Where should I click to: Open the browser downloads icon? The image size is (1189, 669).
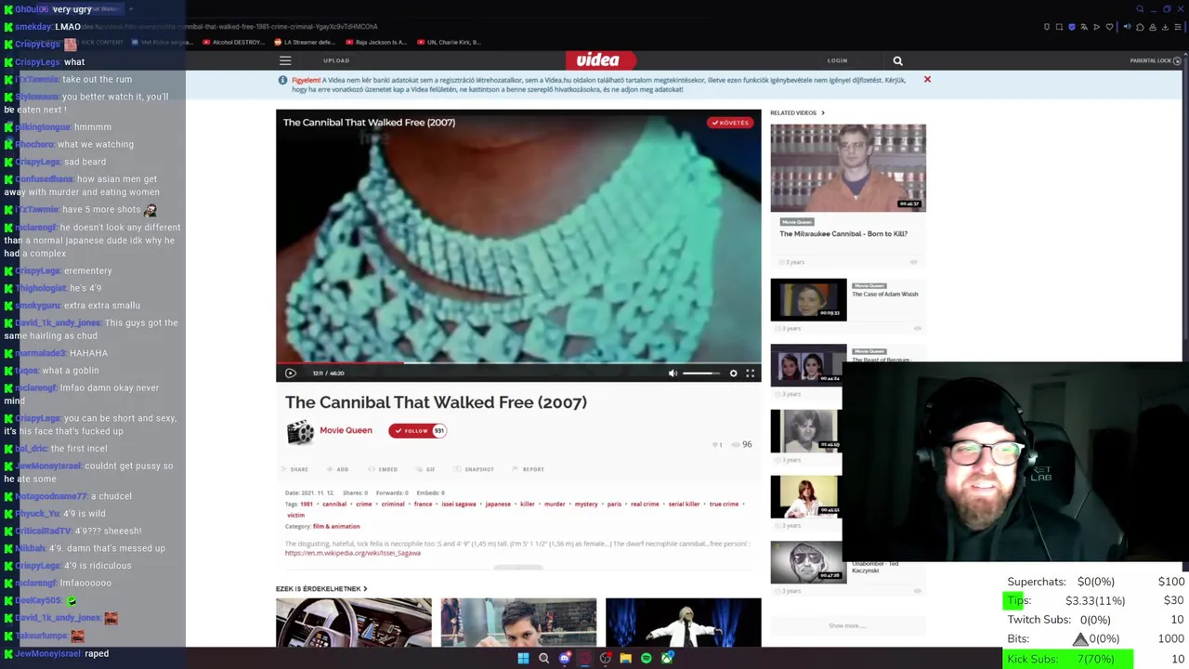point(1165,27)
